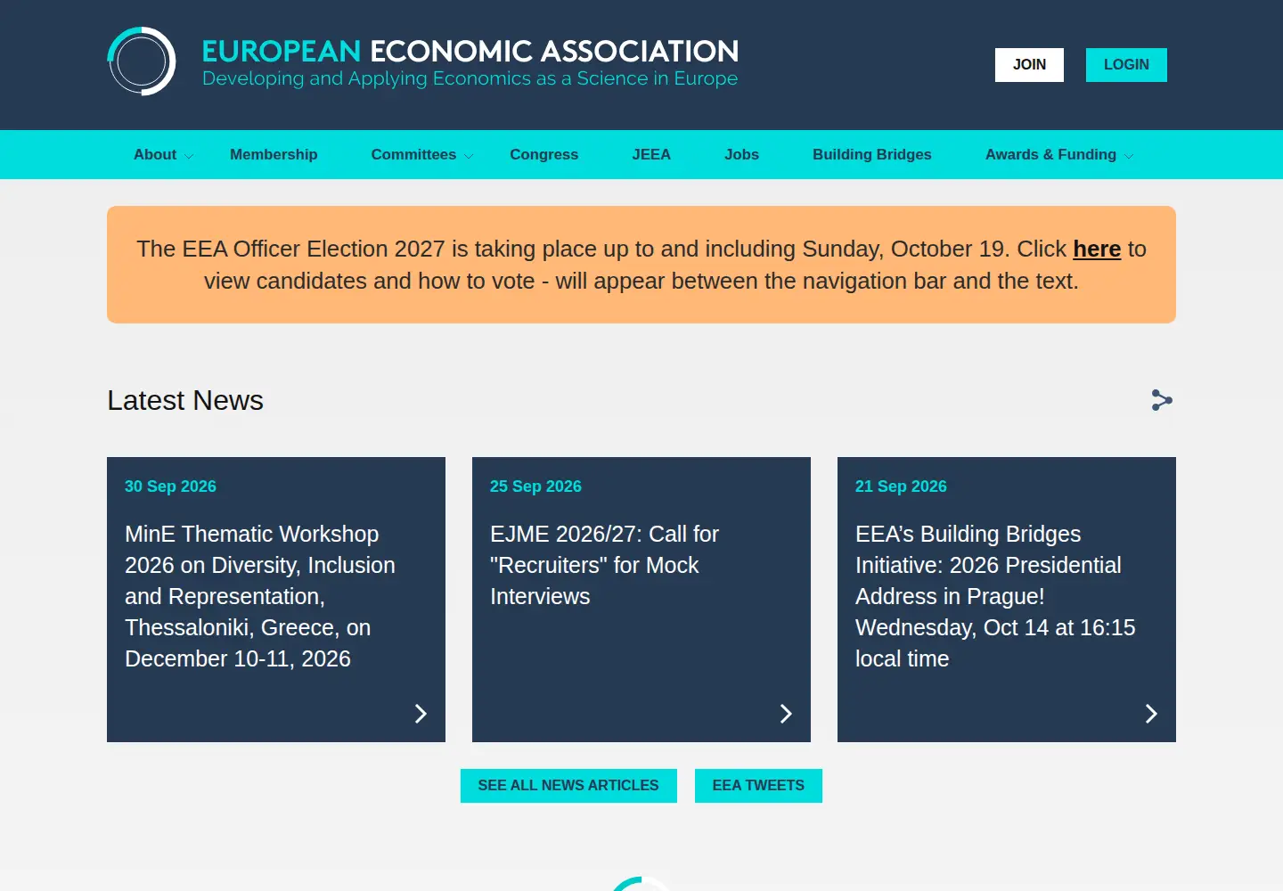Click 'here' link in election banner
The image size is (1283, 891).
pyautogui.click(x=1097, y=249)
